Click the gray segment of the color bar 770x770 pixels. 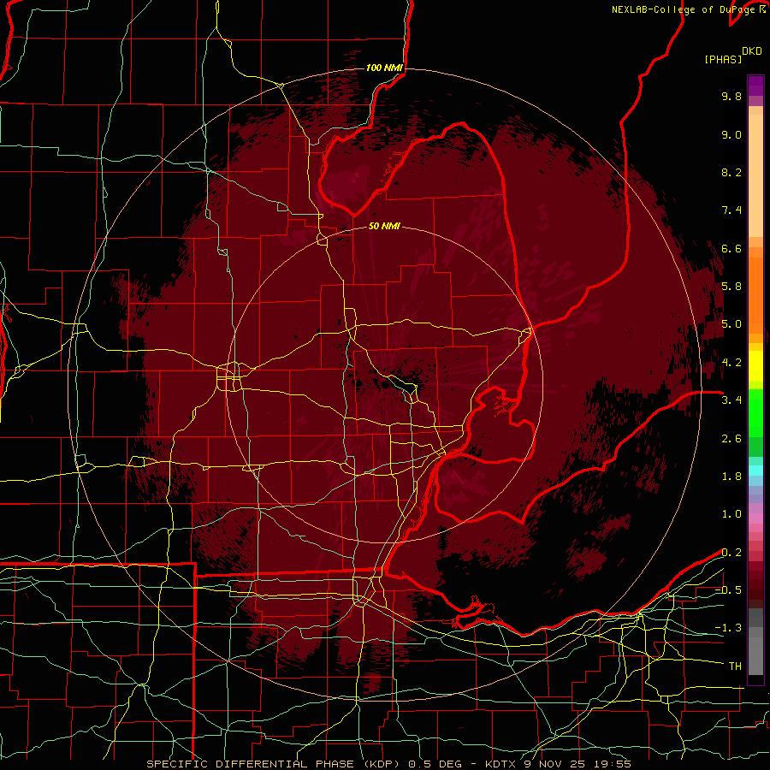[x=755, y=643]
